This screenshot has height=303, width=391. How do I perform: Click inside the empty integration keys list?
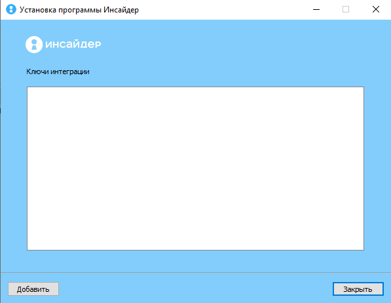coord(195,169)
